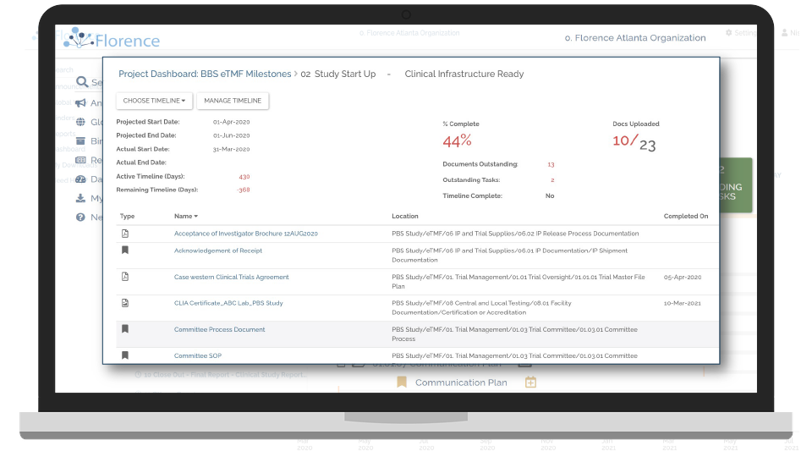Click the Projected Start Date 01-Apr-2020
The width and height of the screenshot is (812, 457).
click(232, 122)
